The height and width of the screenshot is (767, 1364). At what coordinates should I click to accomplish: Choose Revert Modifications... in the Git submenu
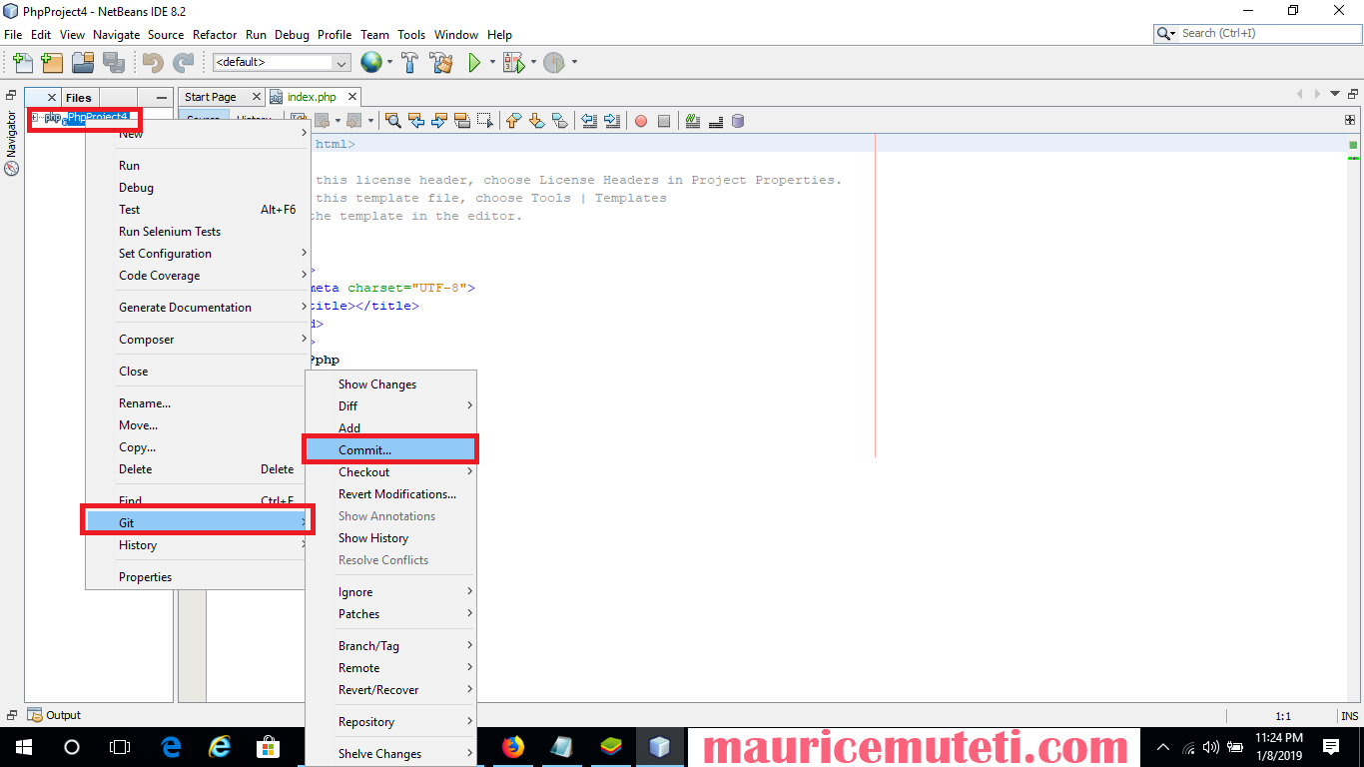[391, 494]
